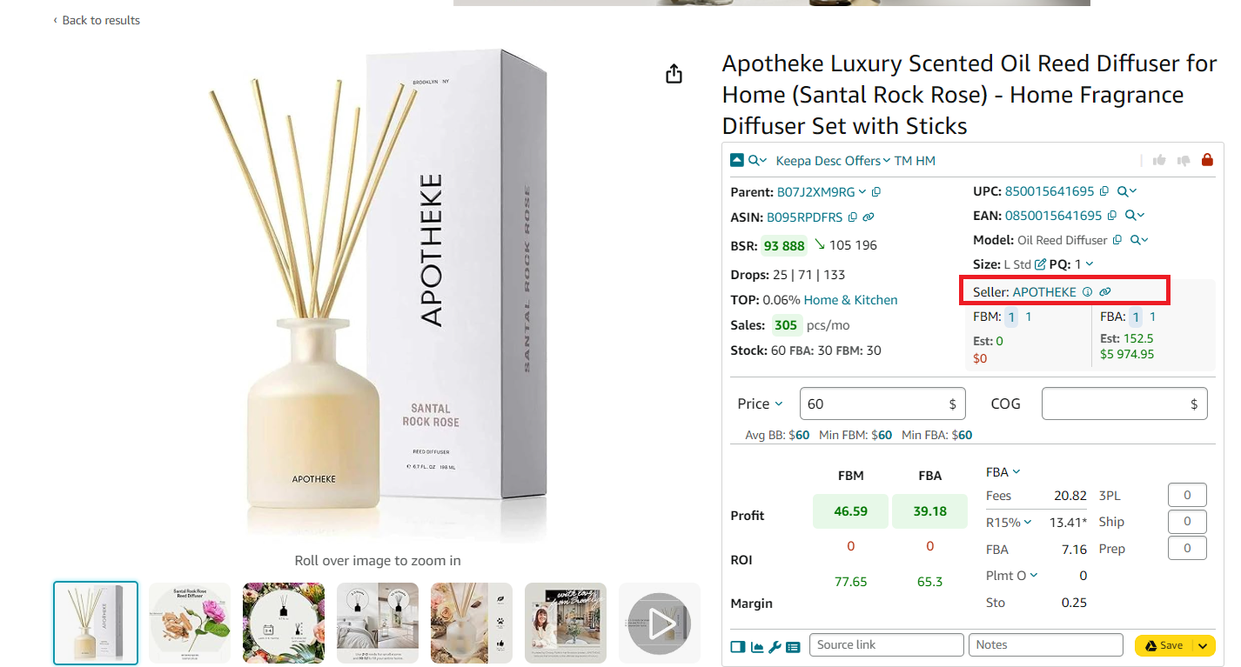Open the Home & Kitchen category link
The image size is (1241, 667).
850,300
